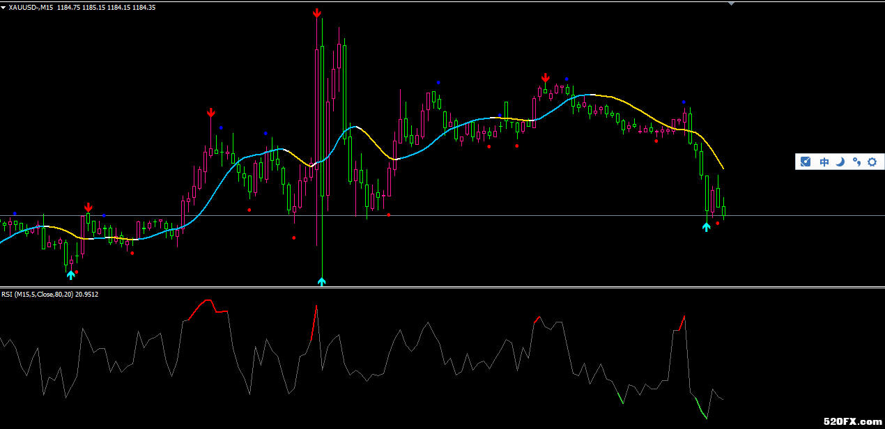Toggle the moon half/full-width mode icon
Screen dimensions: 885x429
coord(840,162)
